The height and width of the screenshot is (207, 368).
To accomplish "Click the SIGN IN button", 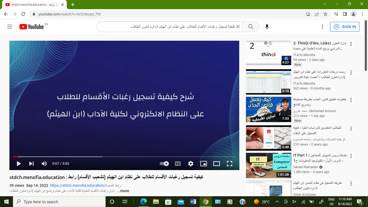I will (x=345, y=27).
